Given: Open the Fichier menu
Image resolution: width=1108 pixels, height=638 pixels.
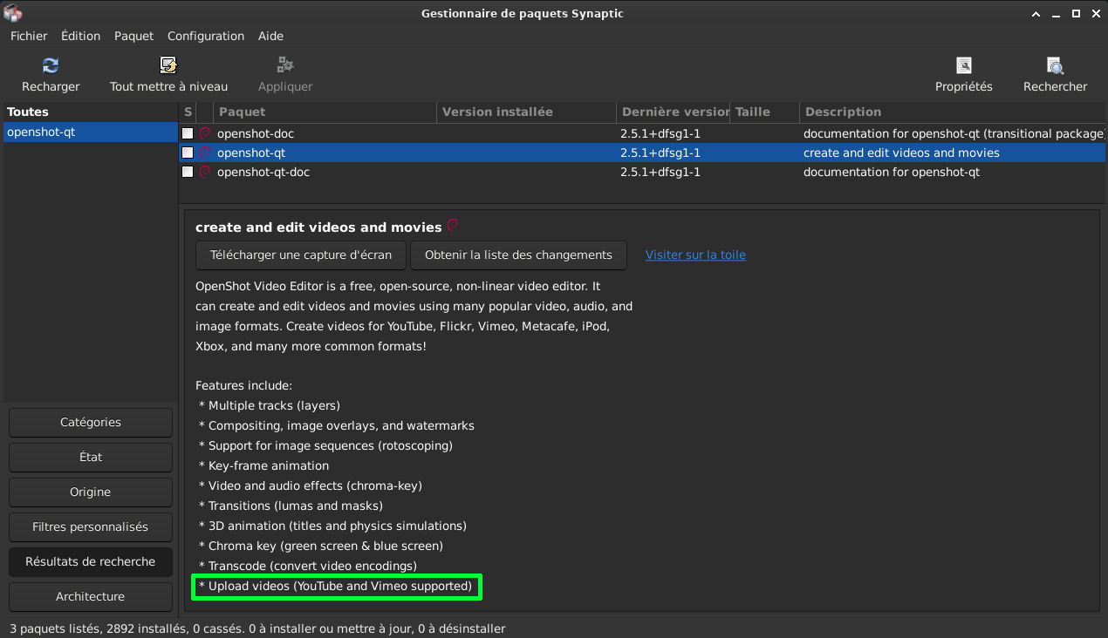Looking at the screenshot, I should coord(29,36).
